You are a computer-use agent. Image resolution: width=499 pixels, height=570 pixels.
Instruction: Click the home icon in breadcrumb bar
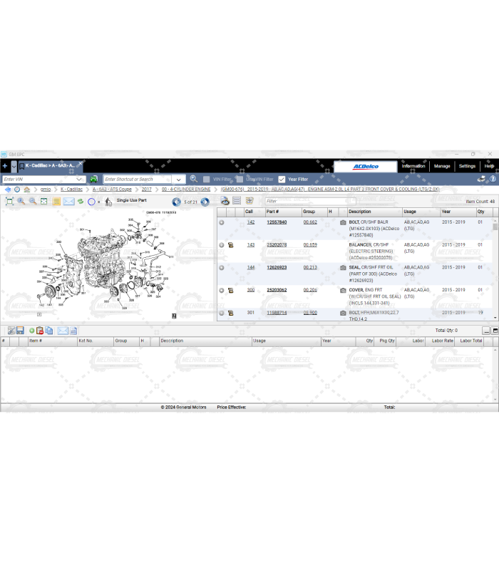coord(26,190)
